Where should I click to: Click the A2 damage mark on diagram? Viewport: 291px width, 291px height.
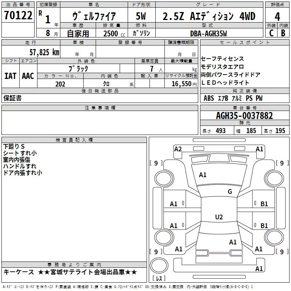[178, 149]
